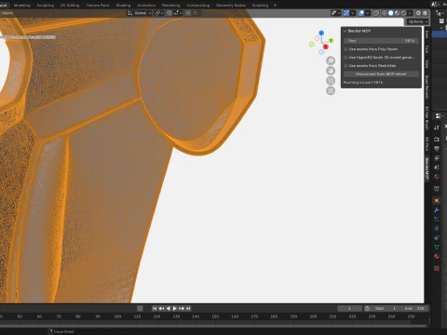The image size is (447, 335).
Task: Toggle camera view gizmo button
Action: click(331, 81)
